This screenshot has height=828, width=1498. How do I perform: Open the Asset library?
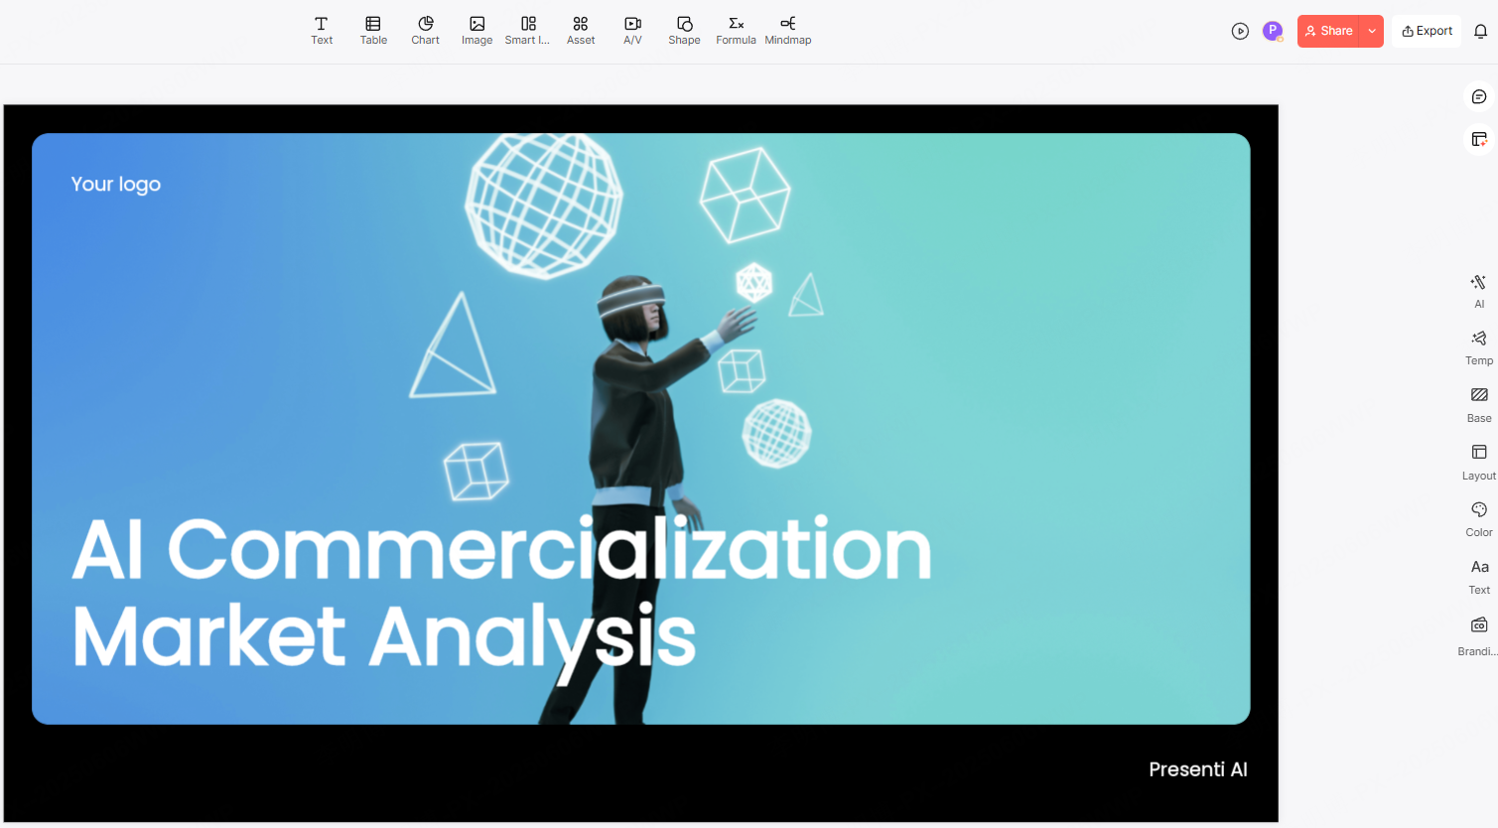[581, 30]
